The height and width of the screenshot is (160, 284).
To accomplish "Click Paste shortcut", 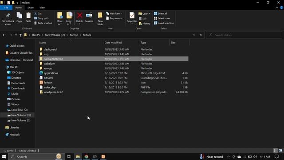I will 43,23.
